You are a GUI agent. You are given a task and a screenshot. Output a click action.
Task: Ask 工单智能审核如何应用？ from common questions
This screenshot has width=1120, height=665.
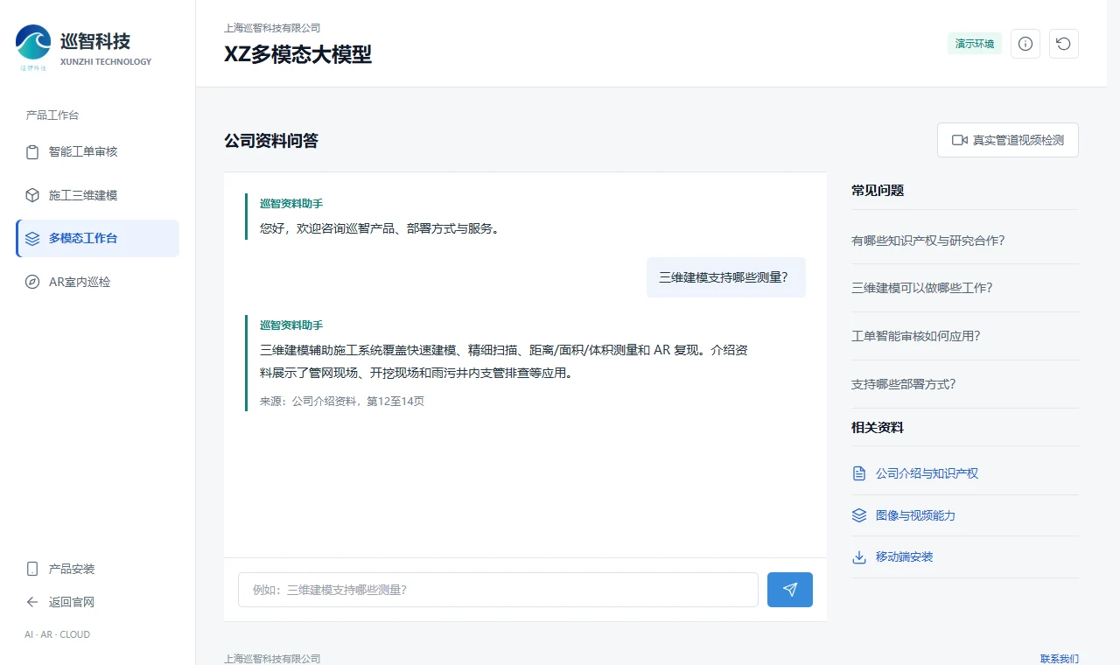click(965, 336)
